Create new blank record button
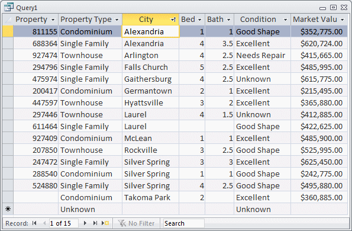Viewport: 352px width, 231px height. coord(105,223)
